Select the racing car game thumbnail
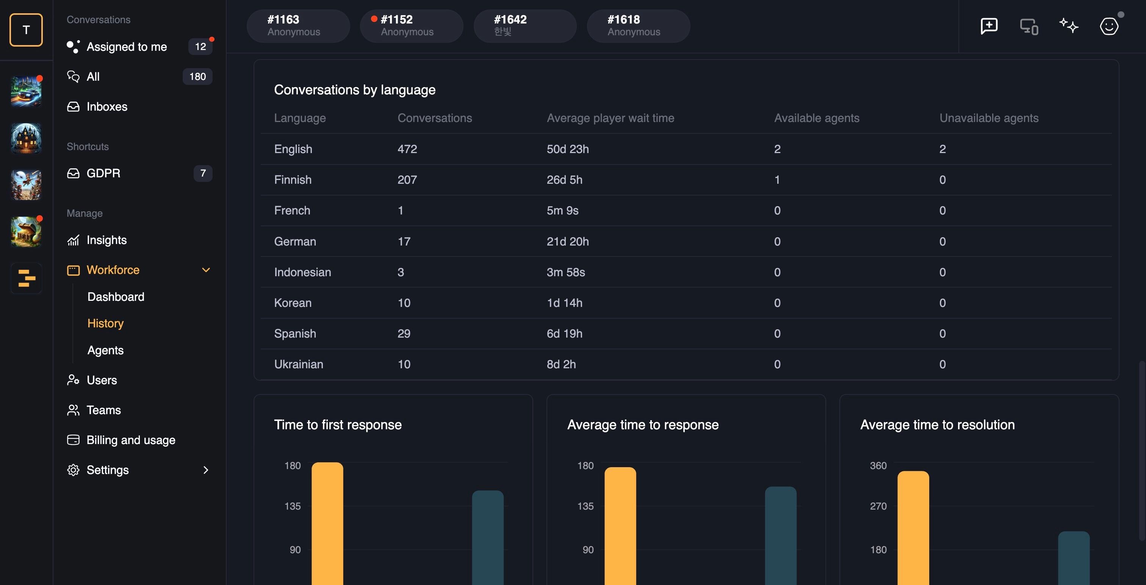Screen dimensions: 1146x585 [26, 92]
